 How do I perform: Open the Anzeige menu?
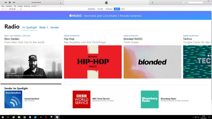coord(20,6)
